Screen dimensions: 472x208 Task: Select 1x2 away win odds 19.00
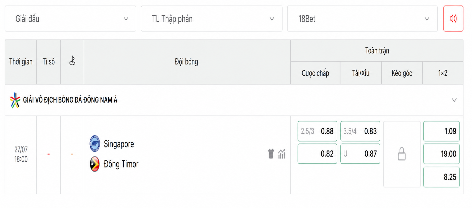click(x=441, y=154)
